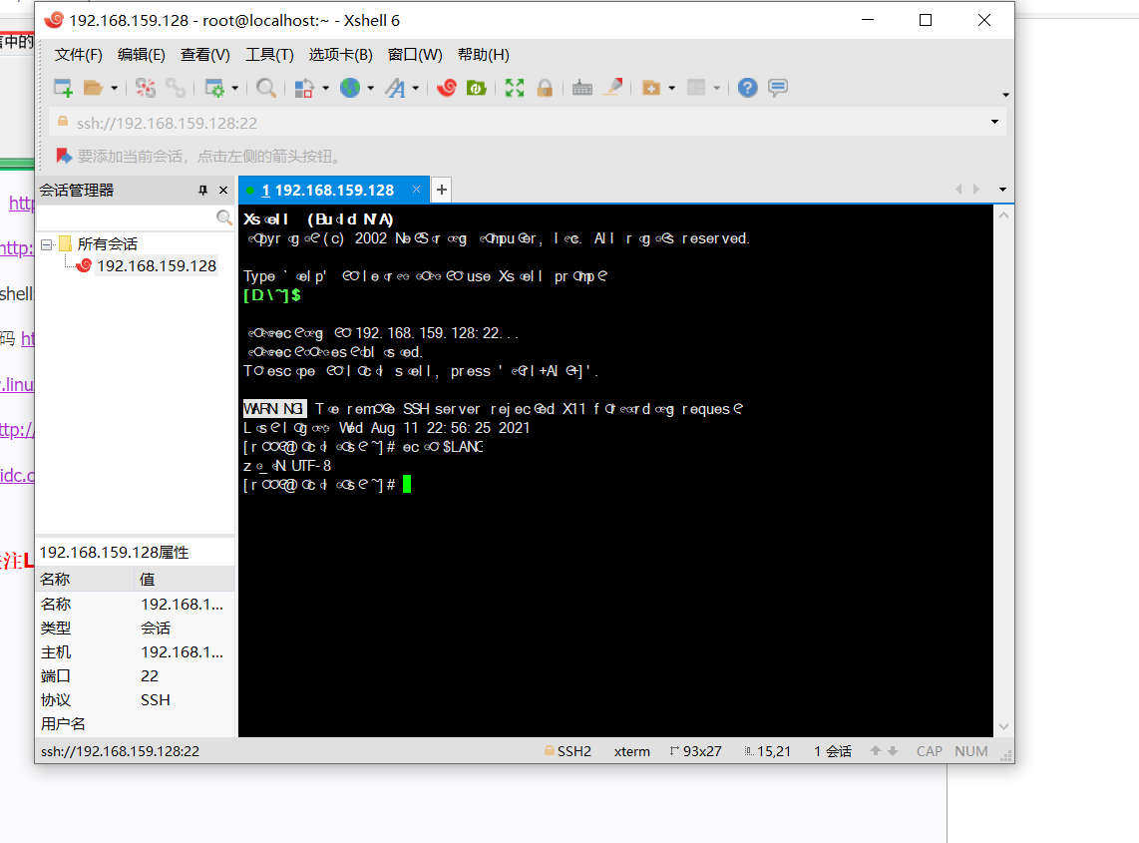
Task: Click the chat feedback bubble icon
Action: point(778,88)
